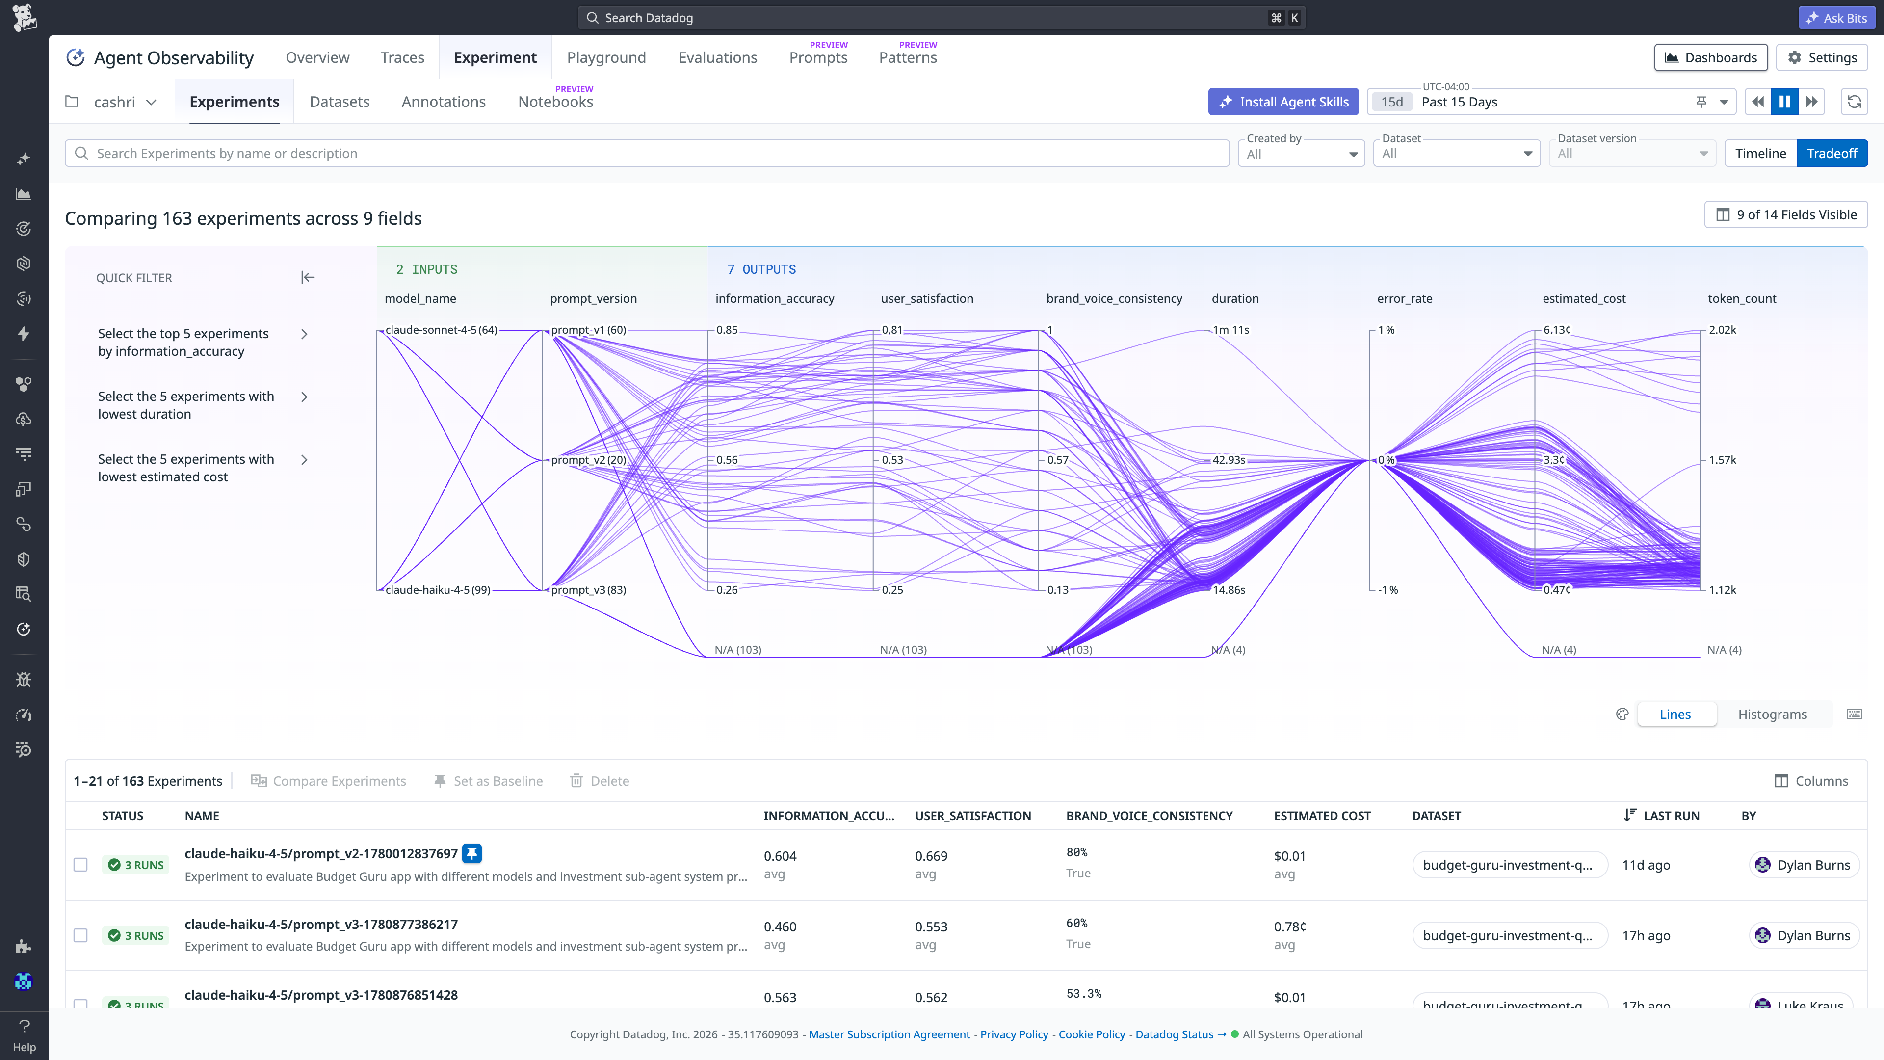Open the Dataset version dropdown
This screenshot has width=1884, height=1060.
1632,153
